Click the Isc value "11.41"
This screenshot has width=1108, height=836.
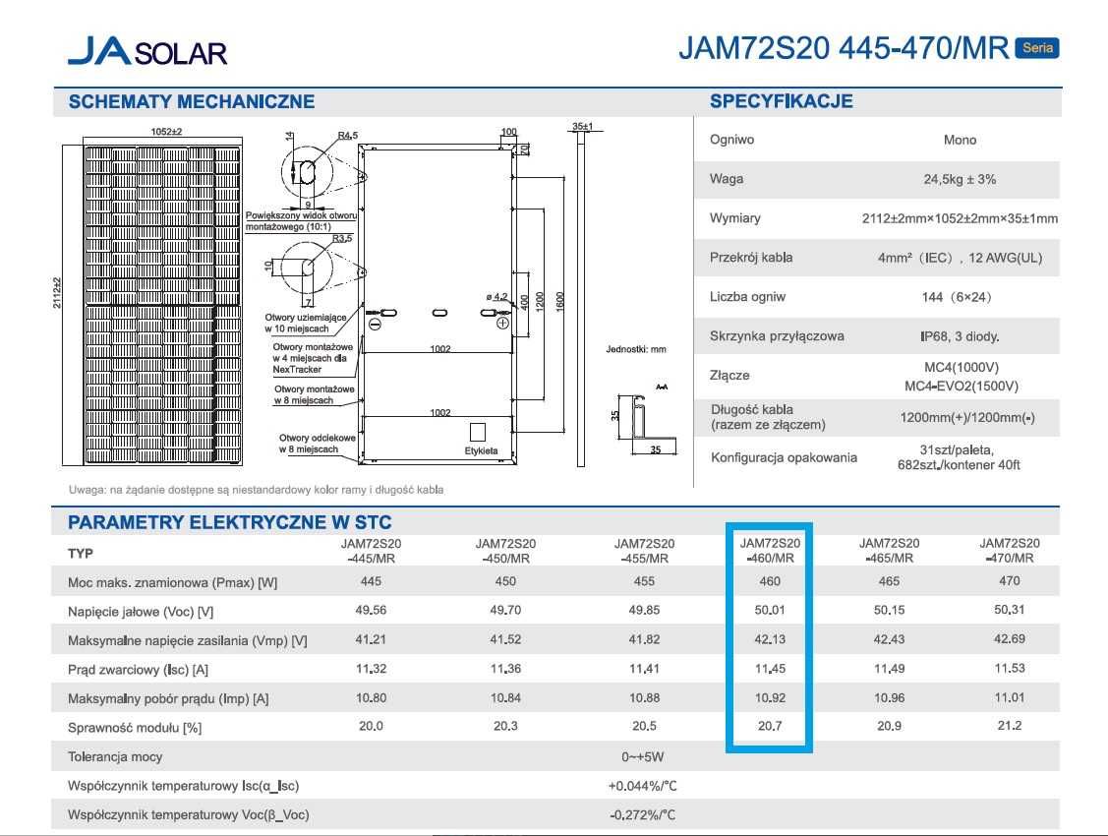click(x=644, y=669)
